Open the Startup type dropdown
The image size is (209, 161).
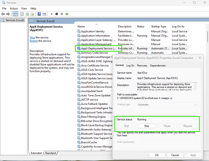[x=167, y=105]
